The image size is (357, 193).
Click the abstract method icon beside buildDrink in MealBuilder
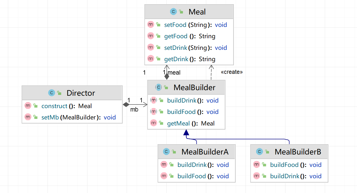pyautogui.click(x=153, y=100)
